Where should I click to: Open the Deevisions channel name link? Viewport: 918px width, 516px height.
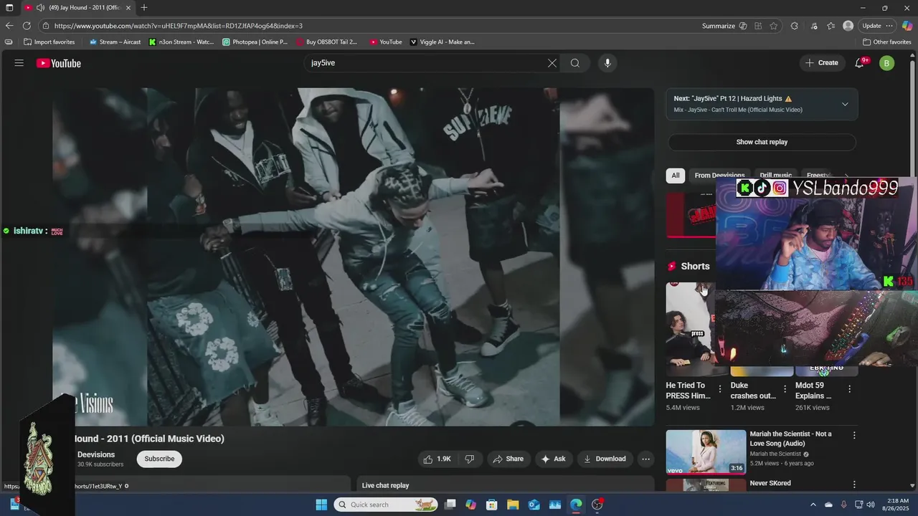96,454
